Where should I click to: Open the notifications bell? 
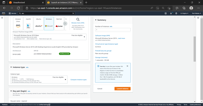(x=171, y=13)
